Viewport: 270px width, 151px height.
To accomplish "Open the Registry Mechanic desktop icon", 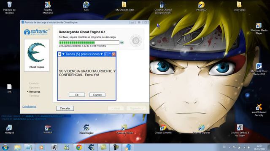I will [x=48, y=8].
